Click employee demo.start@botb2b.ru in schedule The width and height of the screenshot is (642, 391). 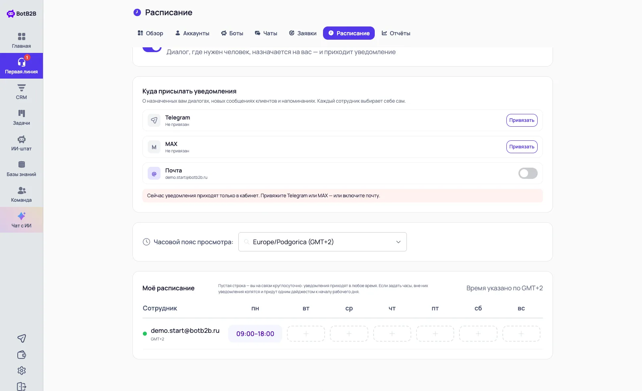[x=185, y=330]
